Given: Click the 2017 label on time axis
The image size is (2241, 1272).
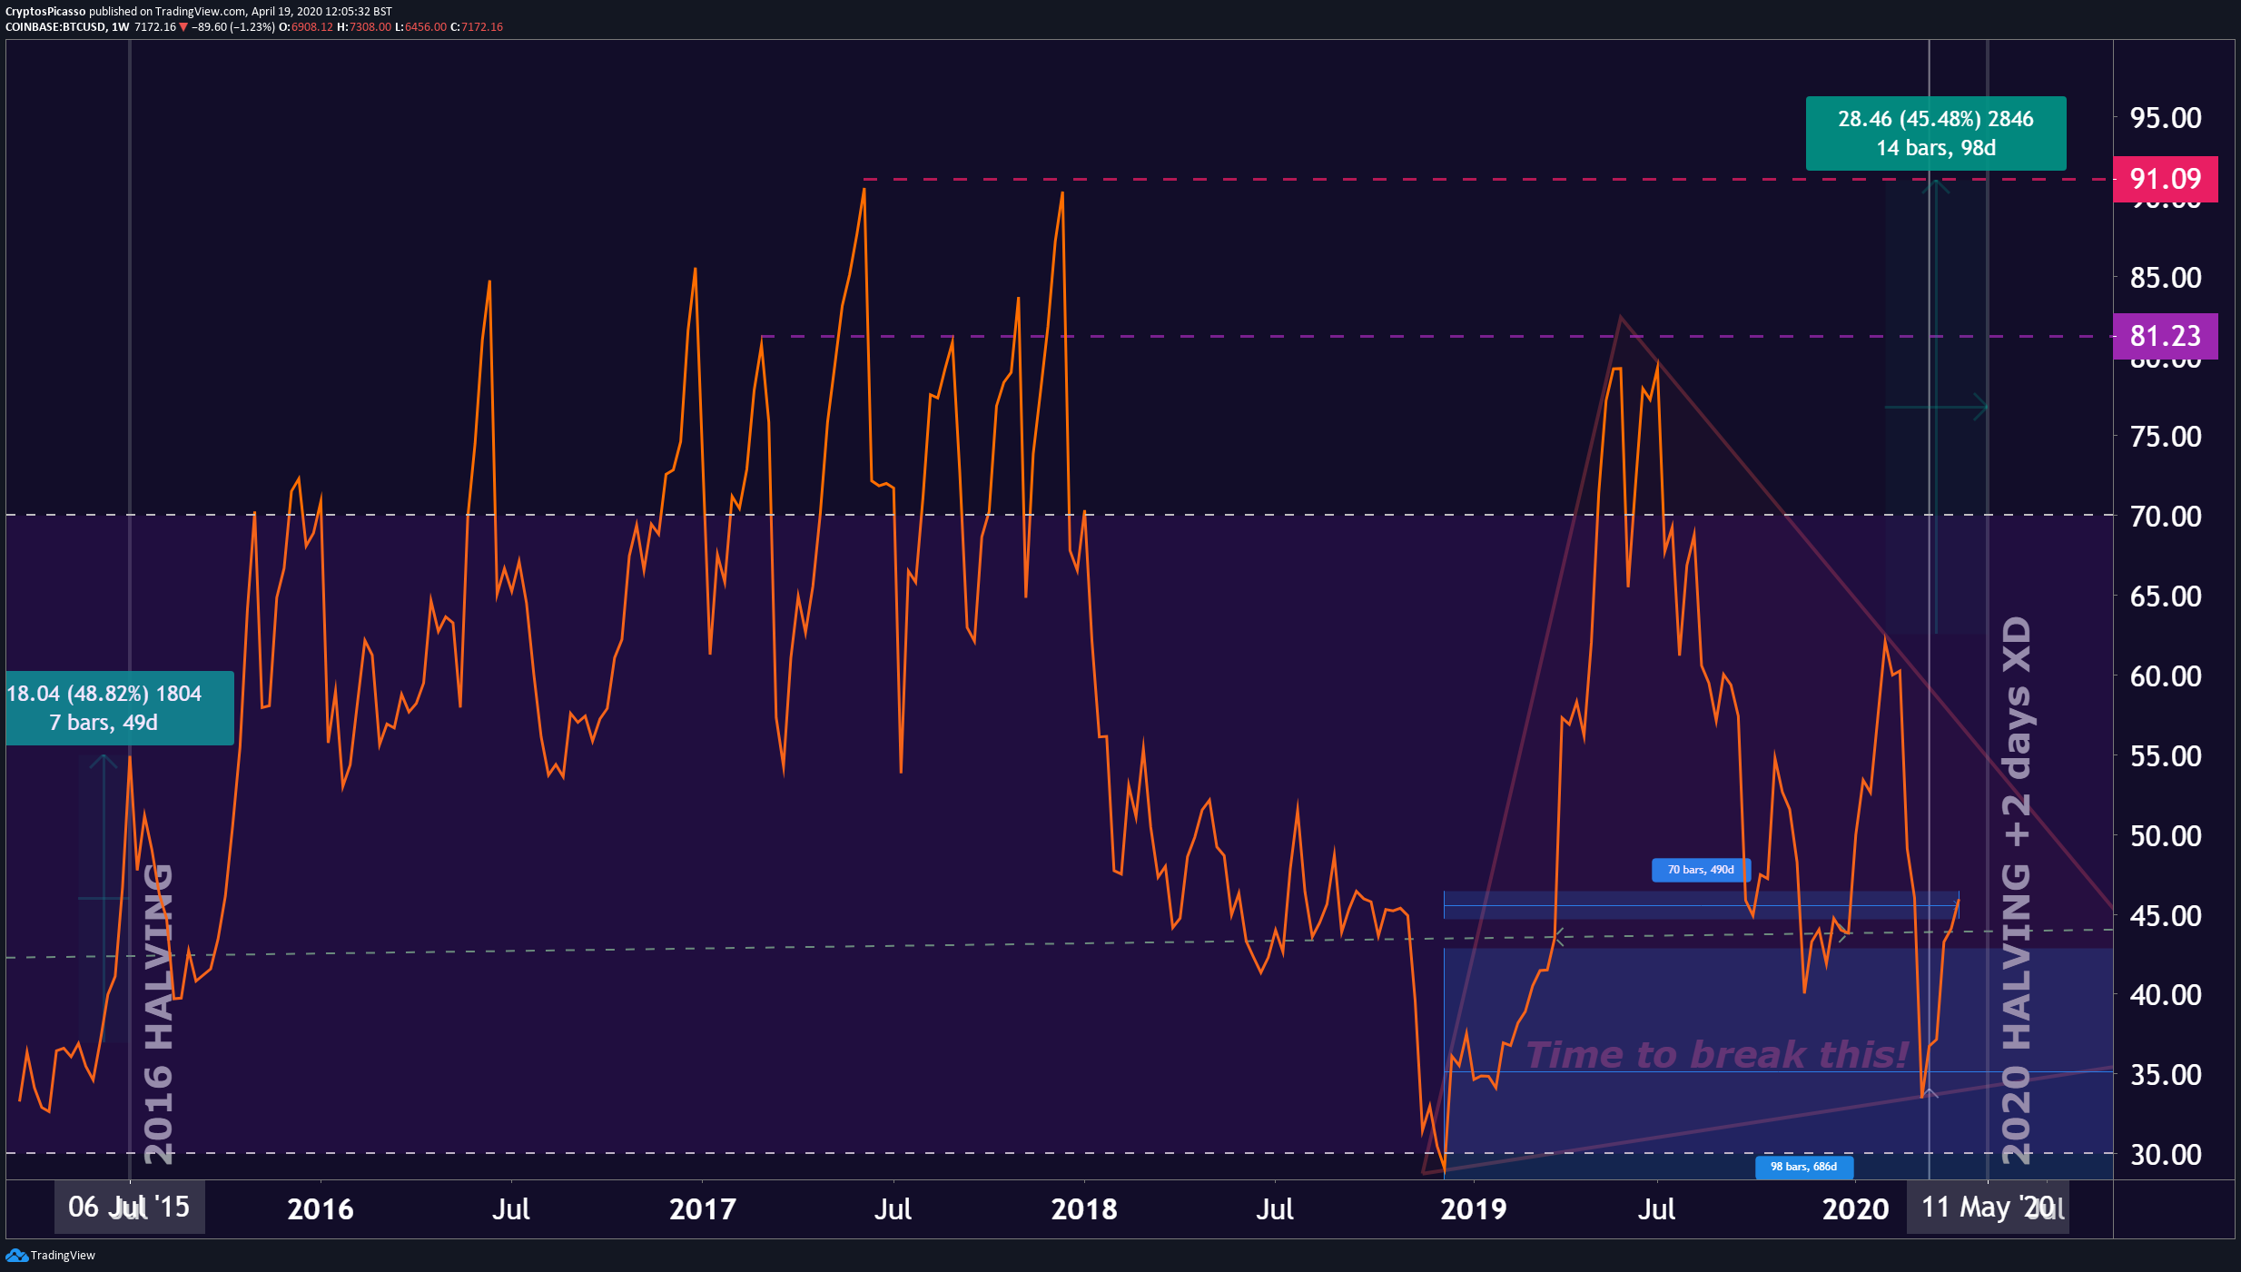Looking at the screenshot, I should point(702,1208).
